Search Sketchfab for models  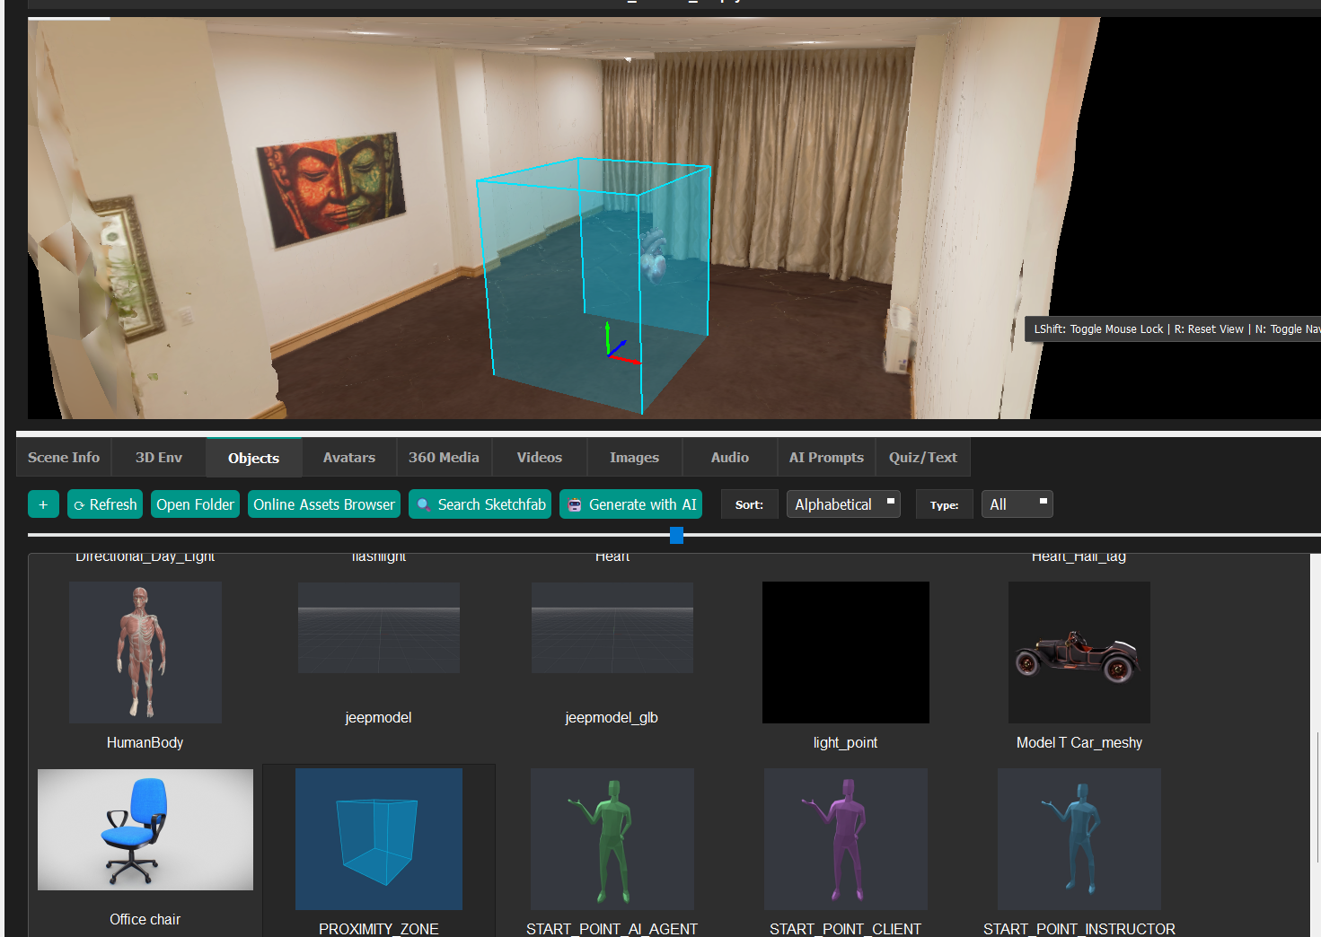(480, 504)
